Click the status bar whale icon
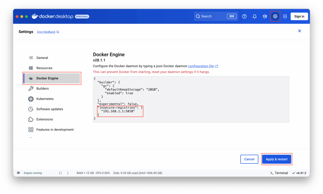The width and height of the screenshot is (323, 194). click(19, 173)
